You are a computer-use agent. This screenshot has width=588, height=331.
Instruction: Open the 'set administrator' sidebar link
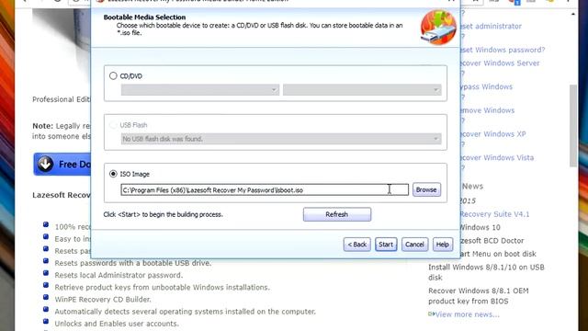(491, 27)
